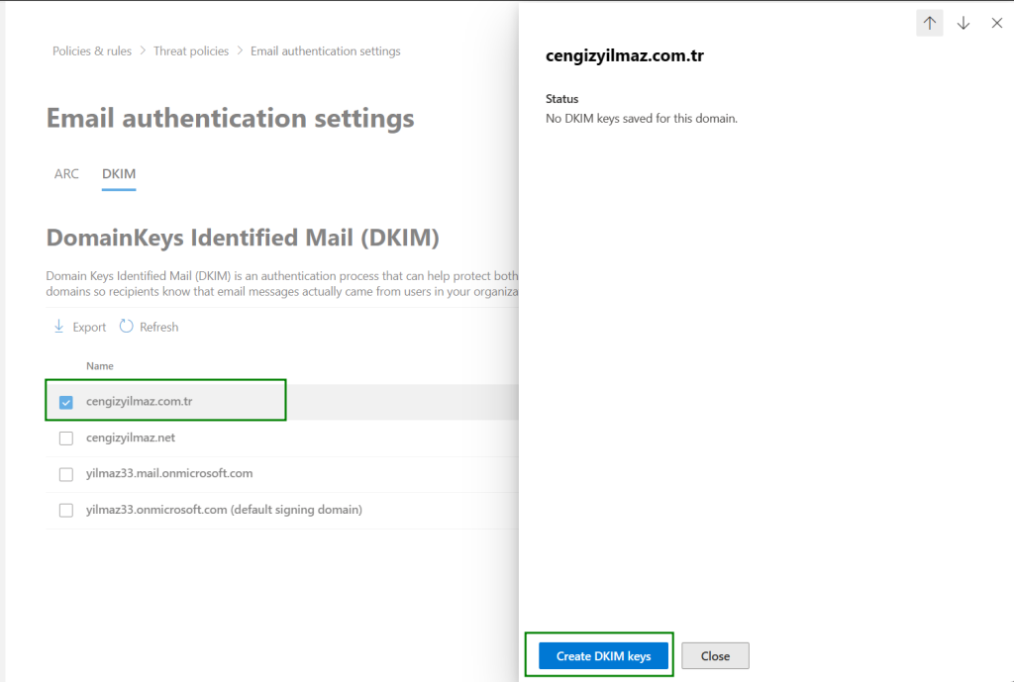Click the Refresh circular arrow icon

126,327
